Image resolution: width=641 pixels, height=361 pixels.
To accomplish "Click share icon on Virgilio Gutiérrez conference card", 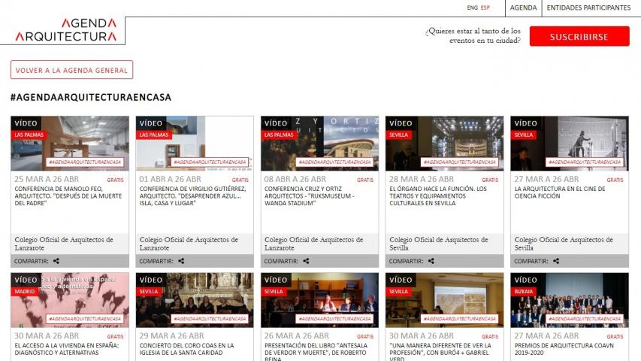I will point(181,261).
